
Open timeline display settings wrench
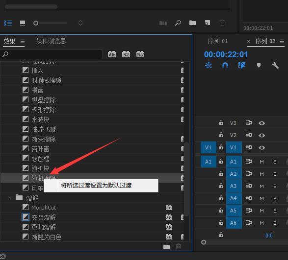(x=275, y=65)
